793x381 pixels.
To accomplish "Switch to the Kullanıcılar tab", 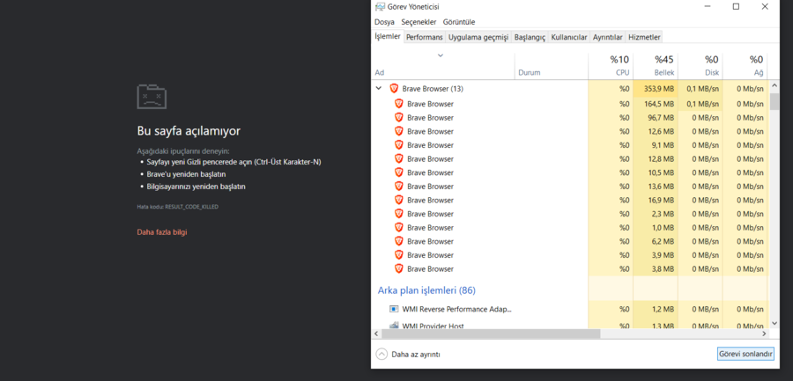I will click(x=569, y=37).
